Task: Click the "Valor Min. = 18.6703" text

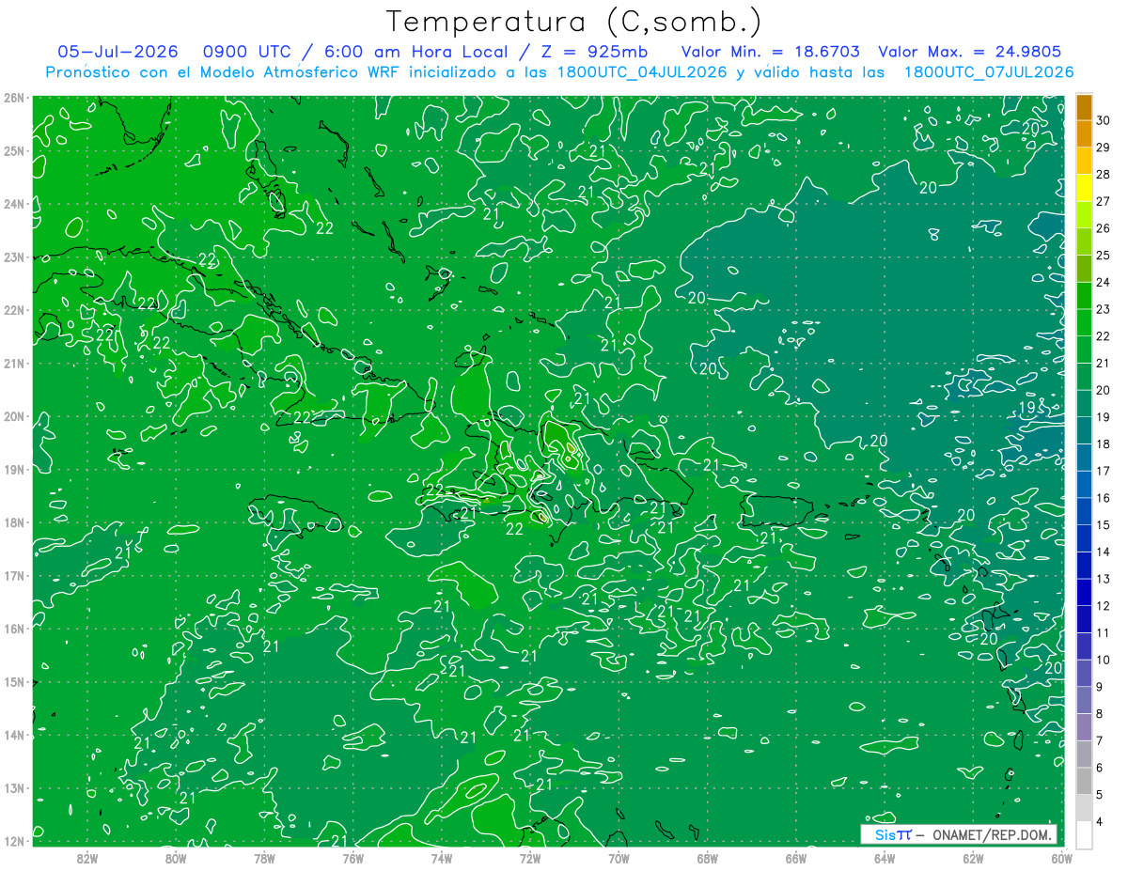Action: pos(771,52)
